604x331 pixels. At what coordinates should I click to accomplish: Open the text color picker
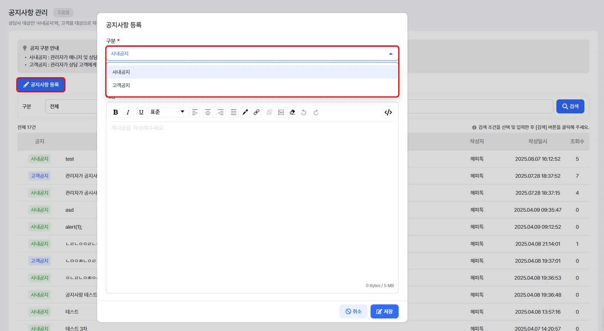pyautogui.click(x=245, y=112)
